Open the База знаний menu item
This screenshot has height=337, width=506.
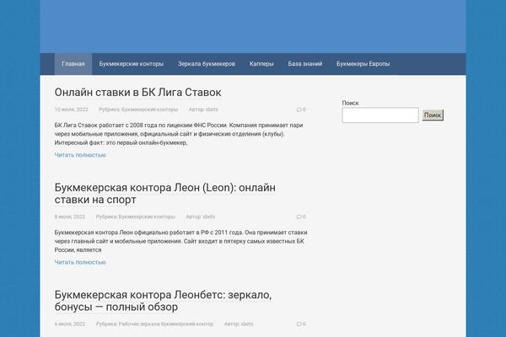tap(305, 64)
